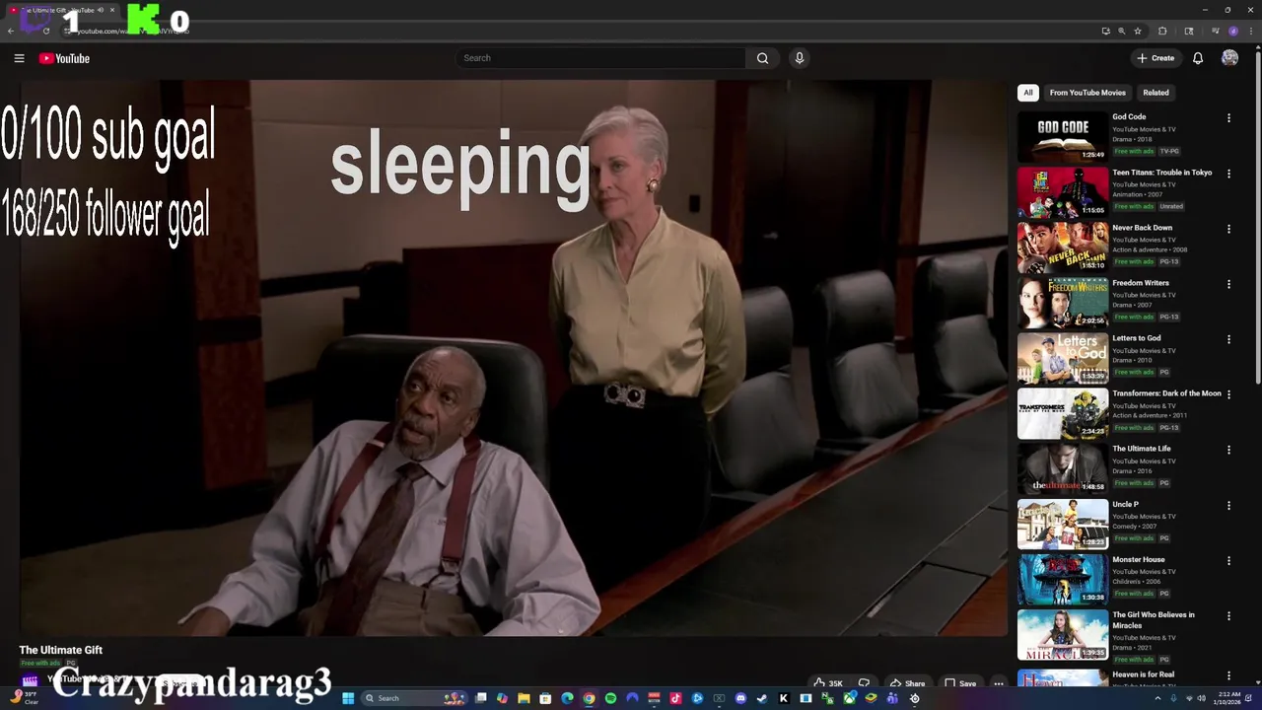Open the Freedom Writers title link
Screen dimensions: 1262x710
tap(1141, 283)
